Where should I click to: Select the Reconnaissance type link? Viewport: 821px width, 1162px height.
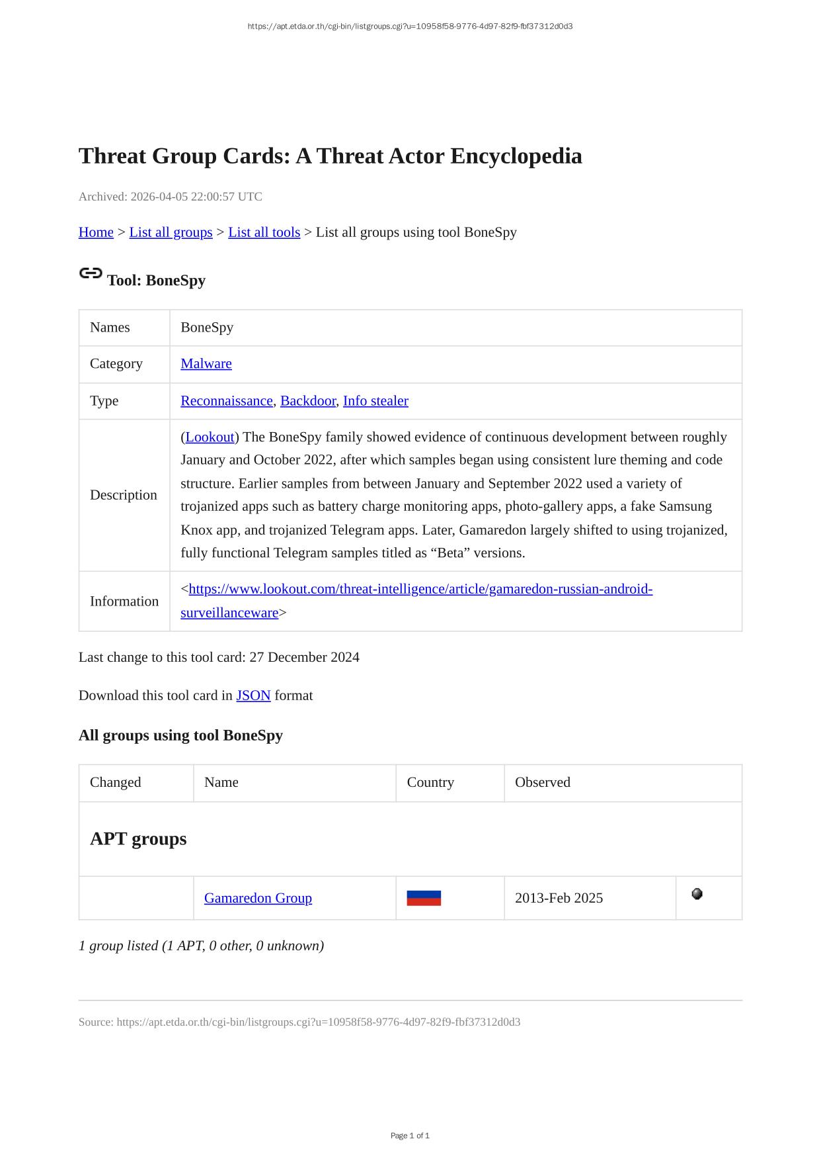point(227,401)
